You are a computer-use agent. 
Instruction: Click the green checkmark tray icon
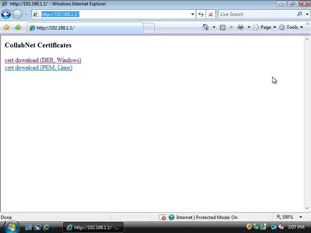pos(256,227)
